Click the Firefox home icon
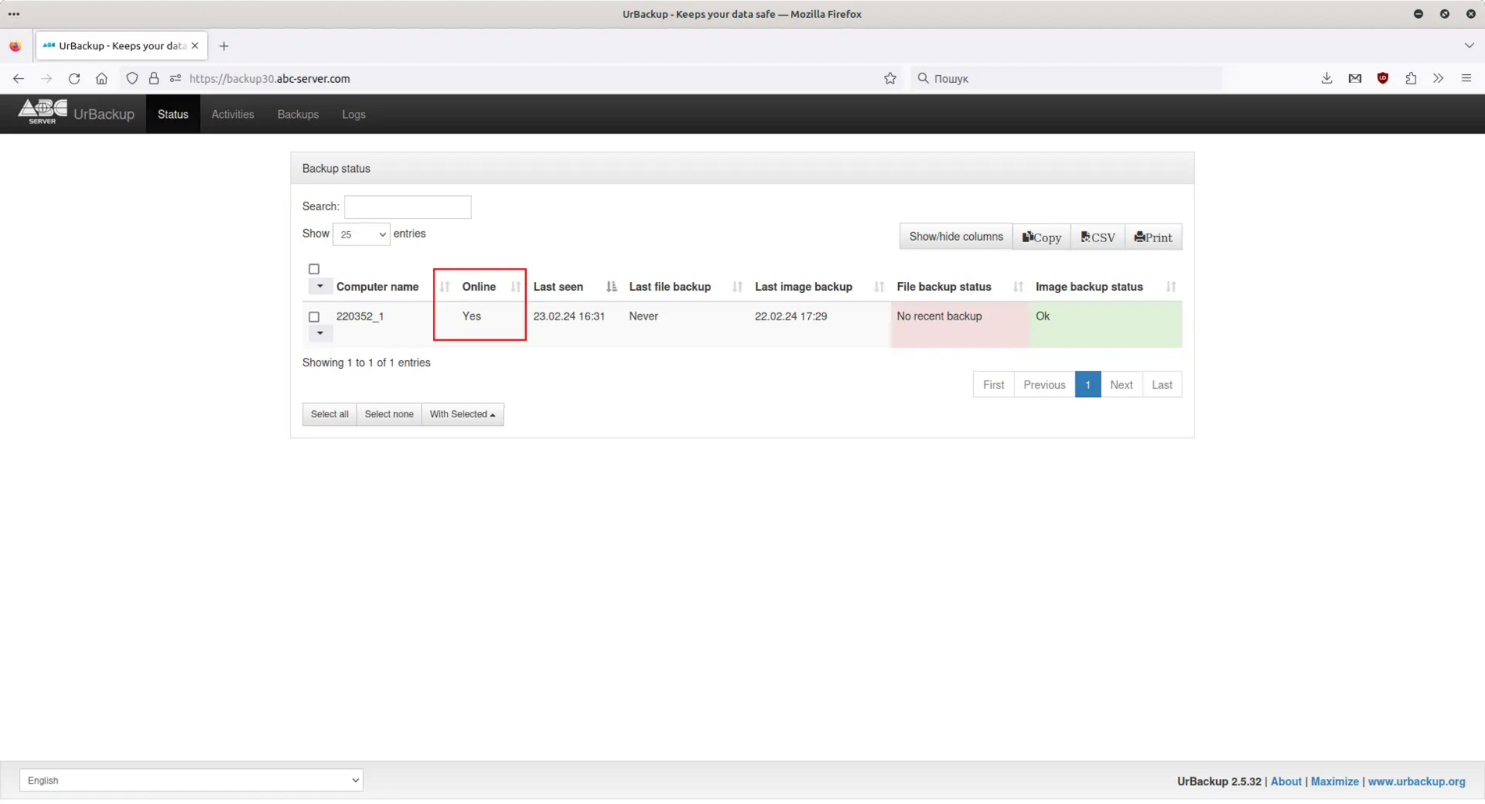The height and width of the screenshot is (804, 1485). coord(102,78)
